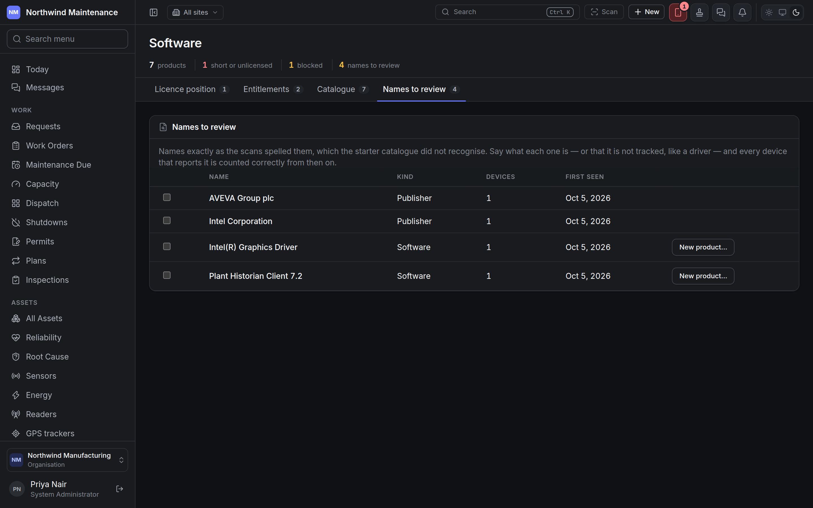Screen dimensions: 813x508
Task: Open the notifications bell
Action: (742, 12)
